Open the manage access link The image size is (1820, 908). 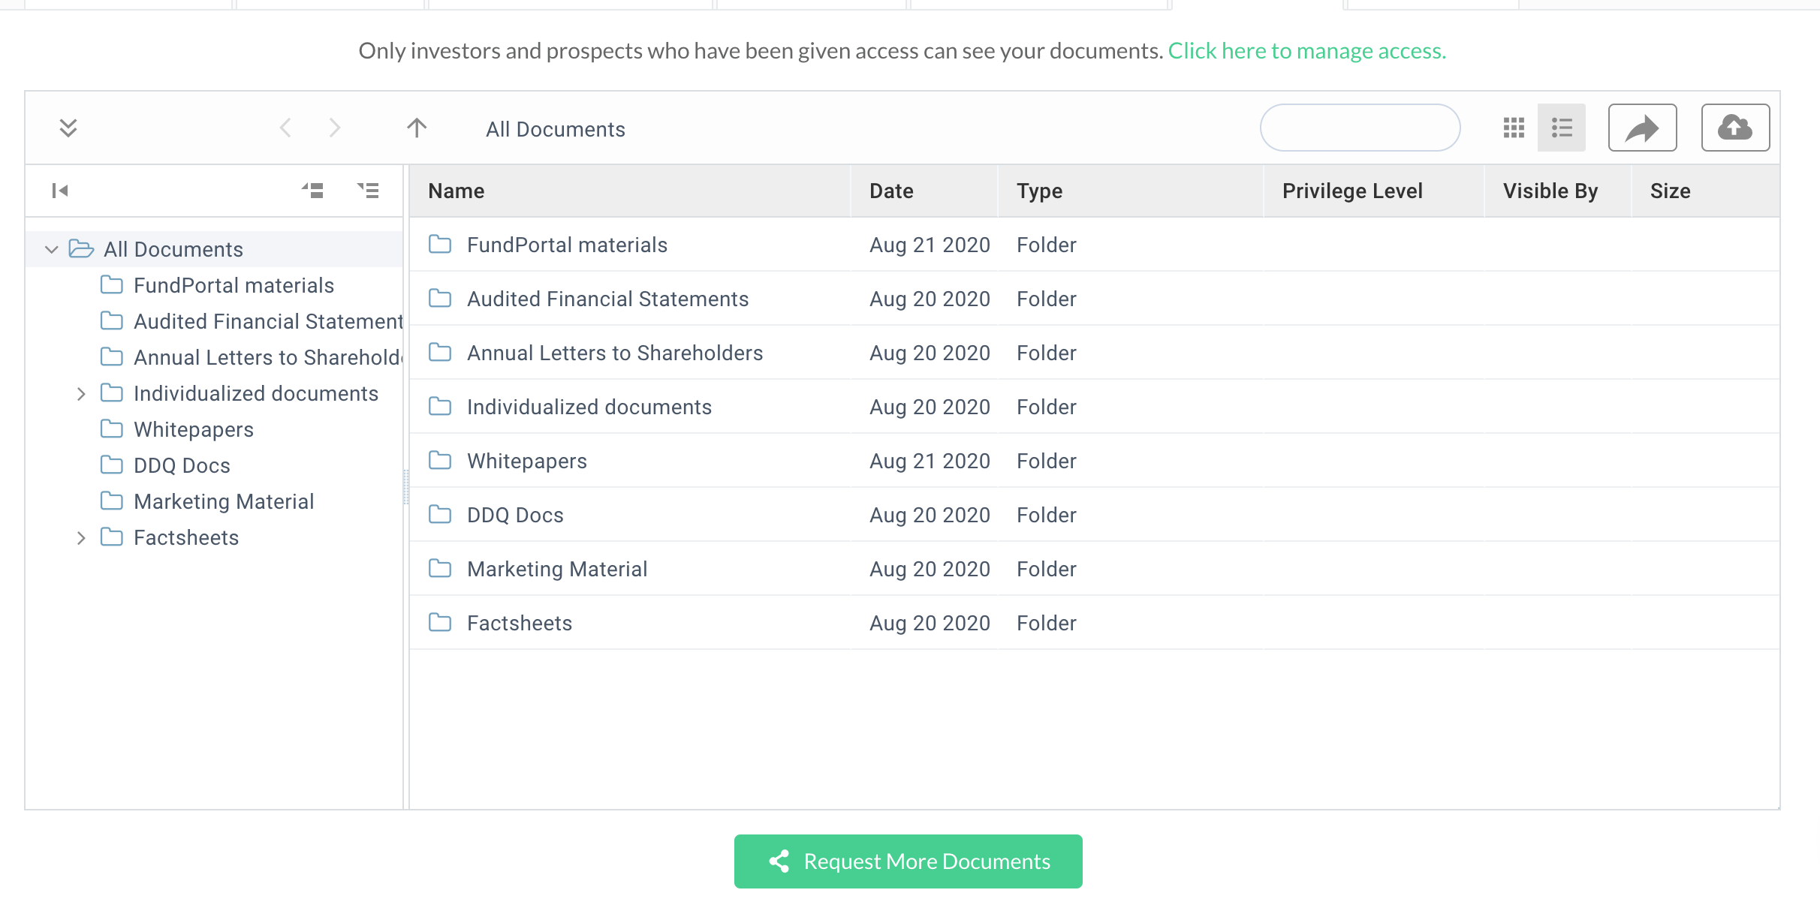1307,51
